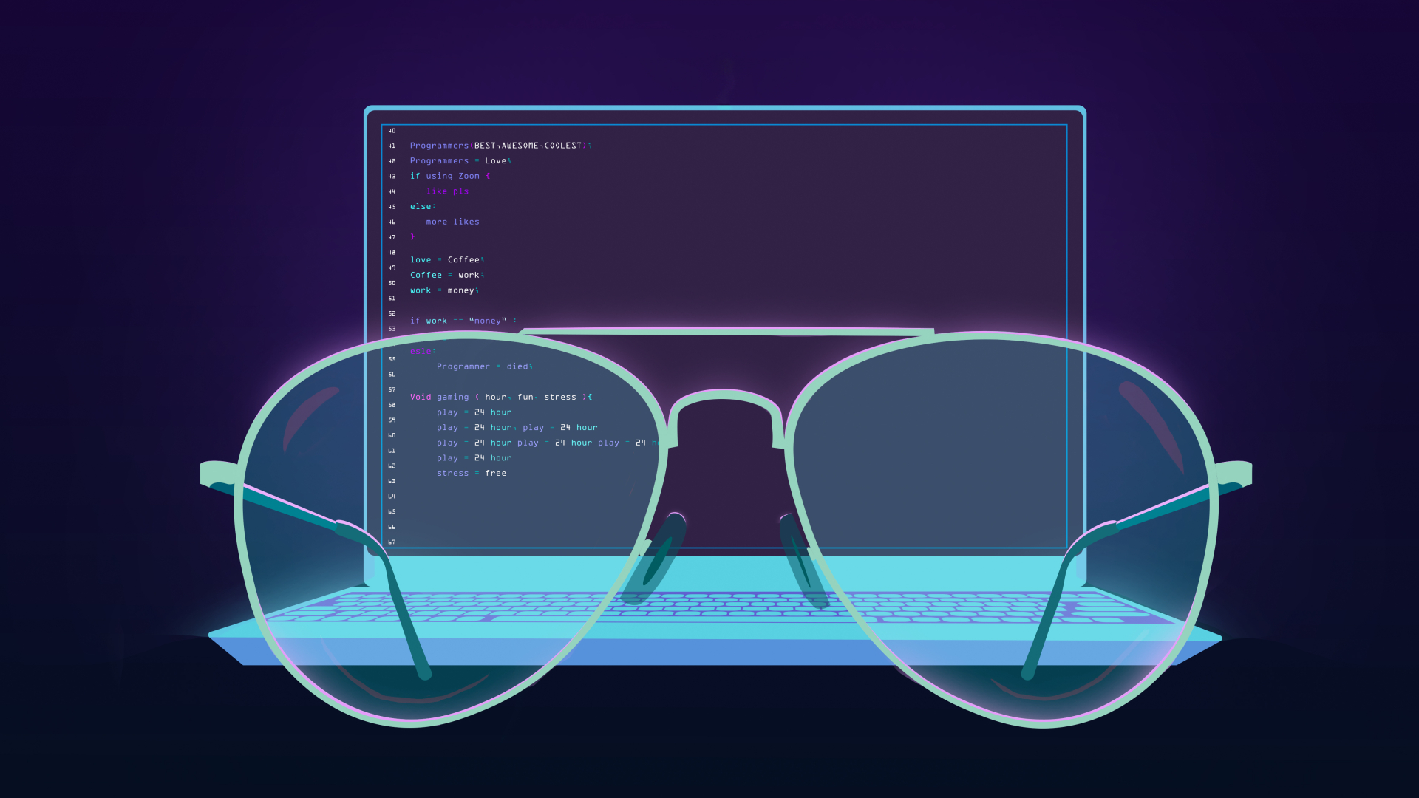This screenshot has height=798, width=1419.
Task: Click the 'love = Coffee' line
Action: tap(447, 260)
